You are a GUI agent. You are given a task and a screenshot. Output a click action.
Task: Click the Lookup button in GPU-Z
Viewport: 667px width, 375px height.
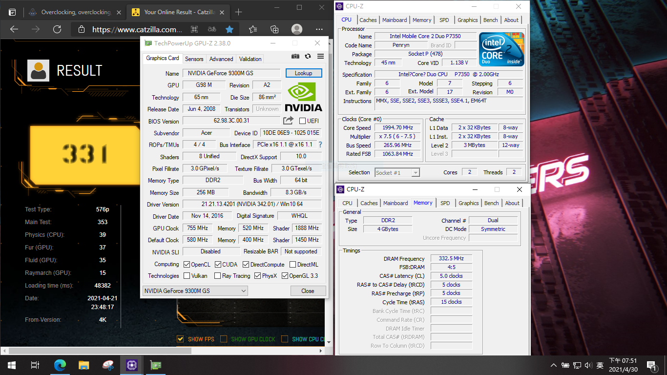tap(303, 73)
